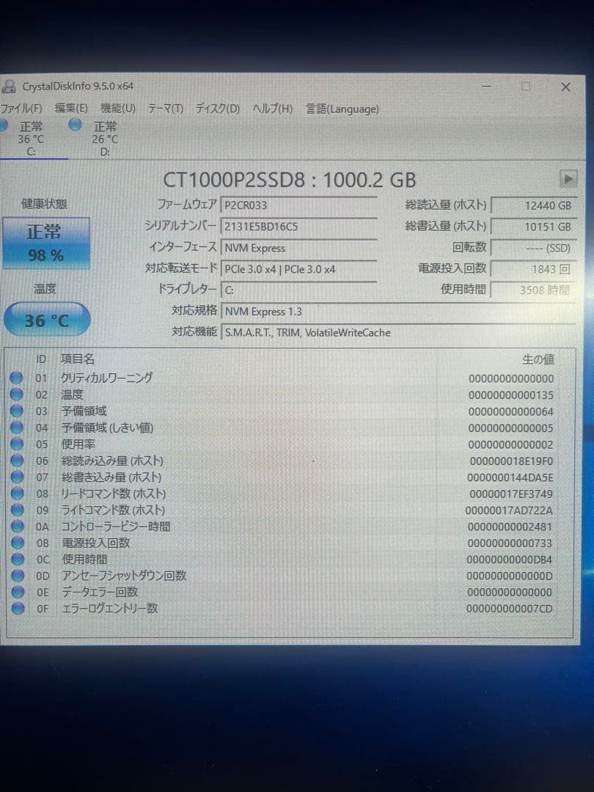Open the ディスク(D) menu
This screenshot has height=792, width=594.
pos(215,109)
